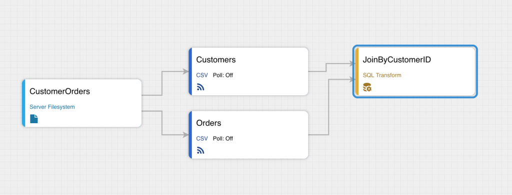
Task: Select the Orders node title
Action: [x=208, y=123]
